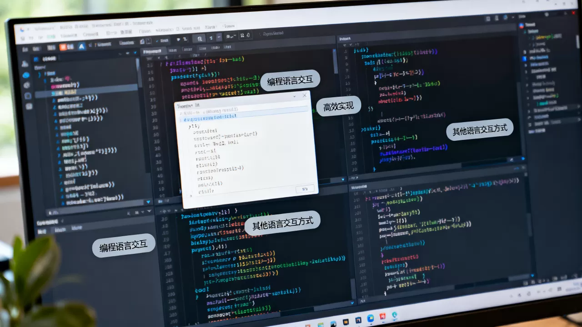Click the "编程语言交互" label above the popup dialog
The width and height of the screenshot is (582, 327).
point(290,81)
